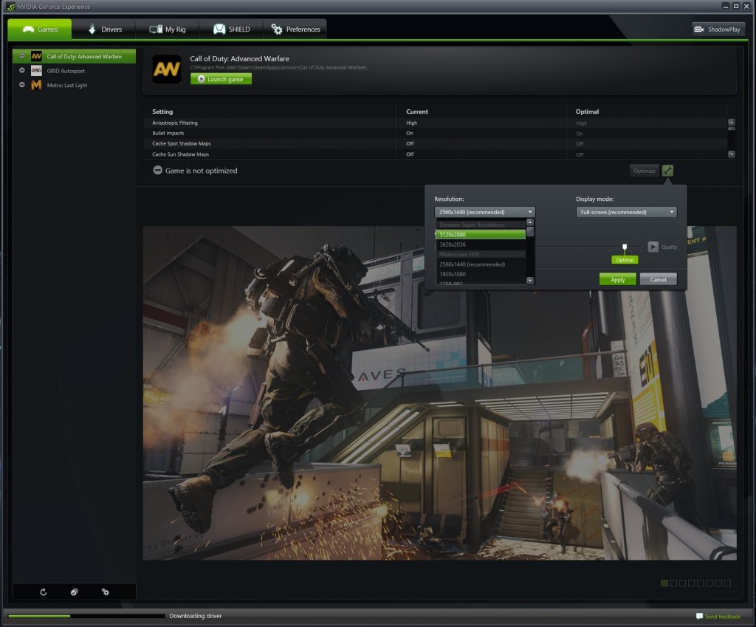Click the driver download progress bar

86,616
